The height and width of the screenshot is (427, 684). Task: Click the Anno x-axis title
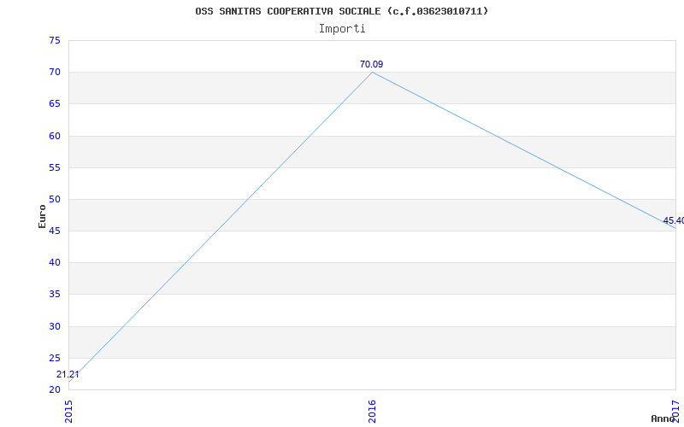[x=663, y=418]
